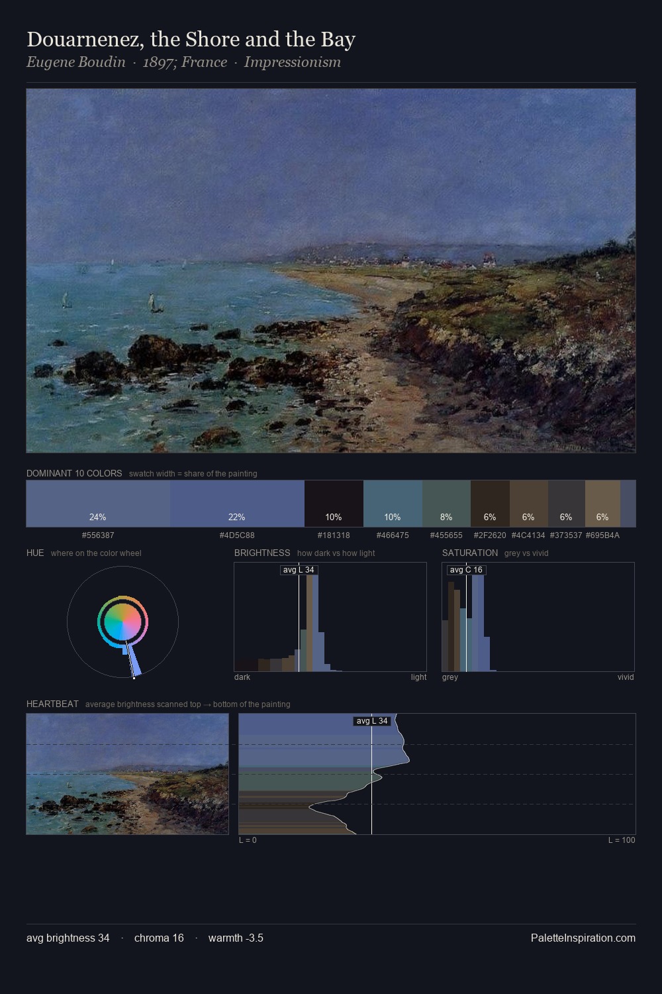Select the swatch #4C4134

click(x=528, y=504)
